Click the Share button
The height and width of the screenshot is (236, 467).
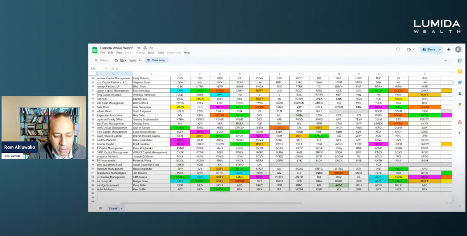[x=429, y=50]
